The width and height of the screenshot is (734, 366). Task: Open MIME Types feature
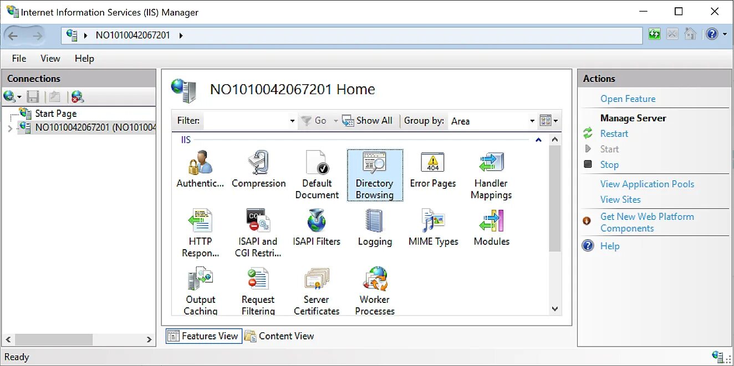[x=433, y=228]
